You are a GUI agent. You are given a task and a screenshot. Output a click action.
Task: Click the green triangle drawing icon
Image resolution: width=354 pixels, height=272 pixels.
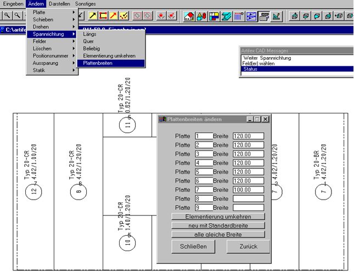point(276,16)
